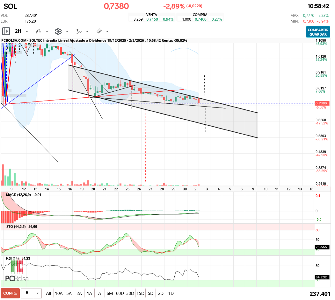Click the clock time 10:58:42
Screen dimensions: 335x300
point(318,6)
